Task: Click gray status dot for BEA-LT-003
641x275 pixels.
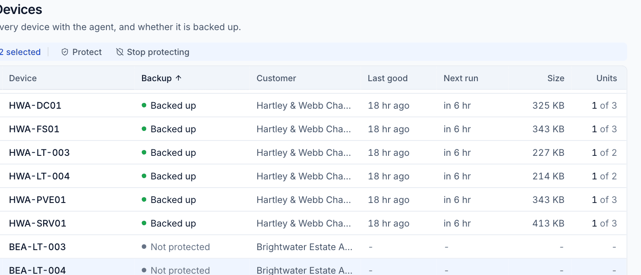Action: [144, 247]
